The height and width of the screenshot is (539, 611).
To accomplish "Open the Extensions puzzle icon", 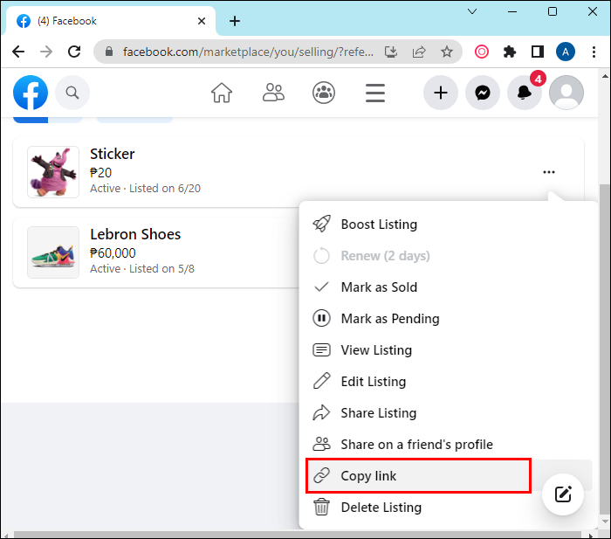I will 509,52.
